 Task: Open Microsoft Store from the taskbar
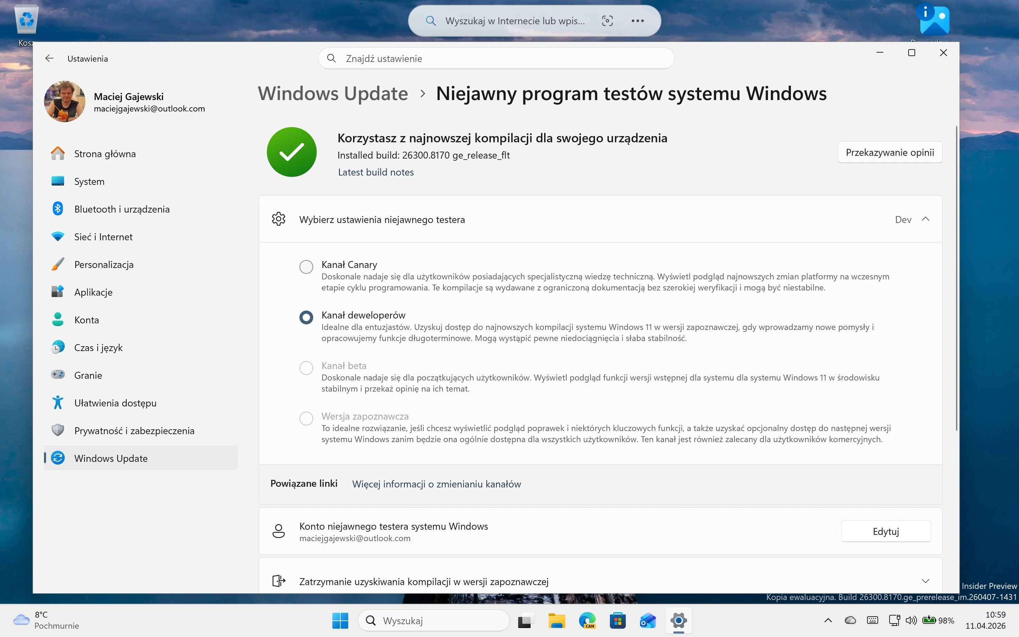pyautogui.click(x=617, y=621)
